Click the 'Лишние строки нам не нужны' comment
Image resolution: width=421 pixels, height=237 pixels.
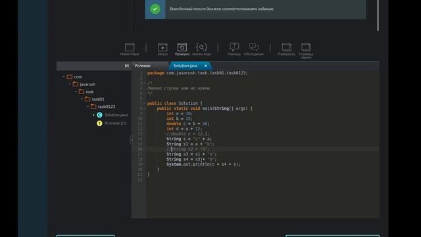(178, 88)
